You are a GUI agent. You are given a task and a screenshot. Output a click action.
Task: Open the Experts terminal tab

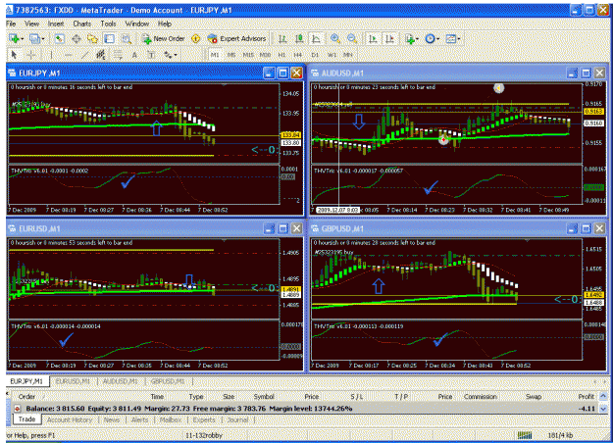click(204, 419)
